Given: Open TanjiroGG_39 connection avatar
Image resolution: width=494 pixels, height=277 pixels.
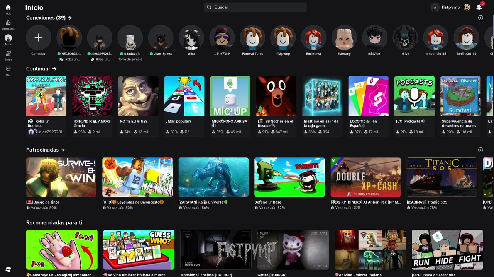Looking at the screenshot, I should tap(466, 38).
